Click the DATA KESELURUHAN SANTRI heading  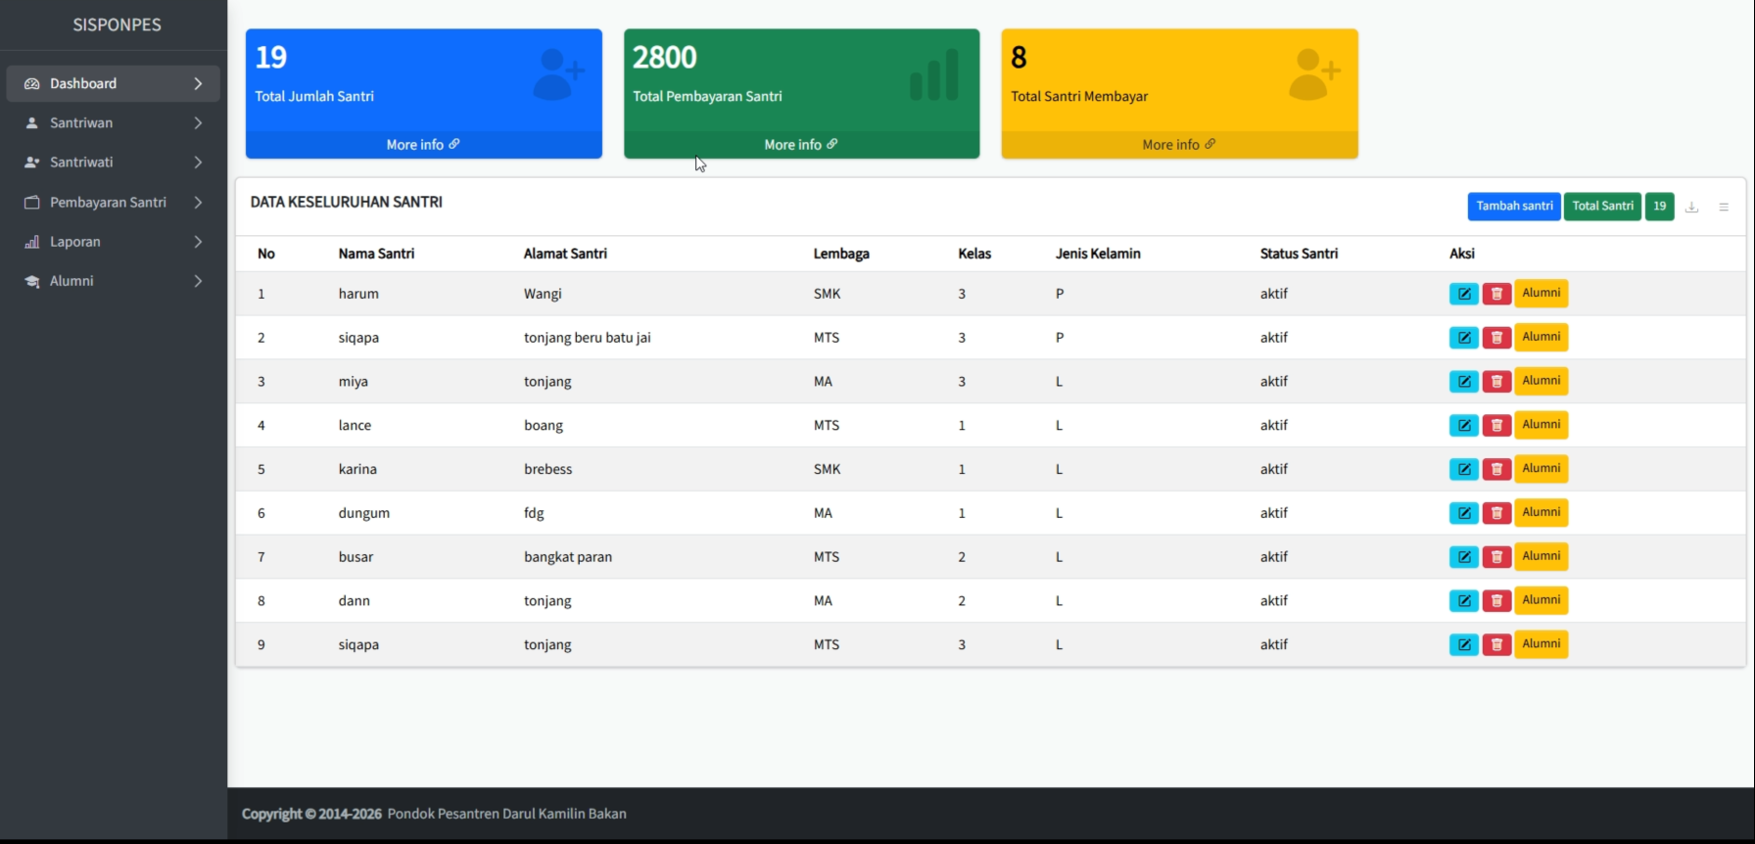347,202
